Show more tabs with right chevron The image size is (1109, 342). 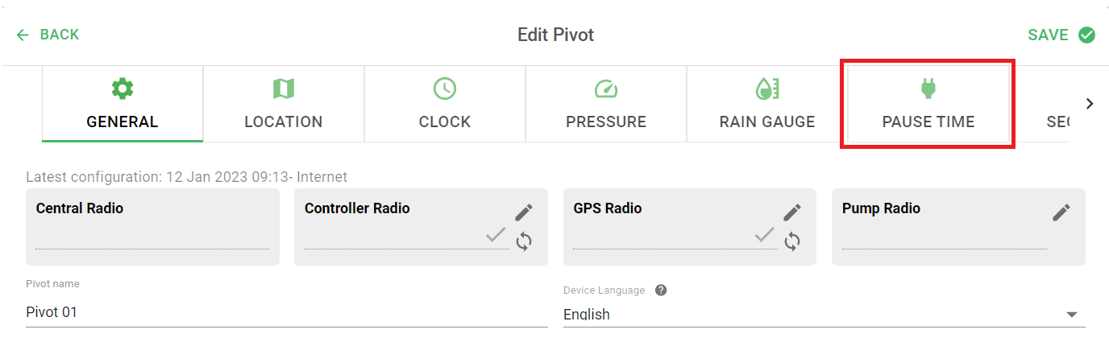click(x=1090, y=104)
